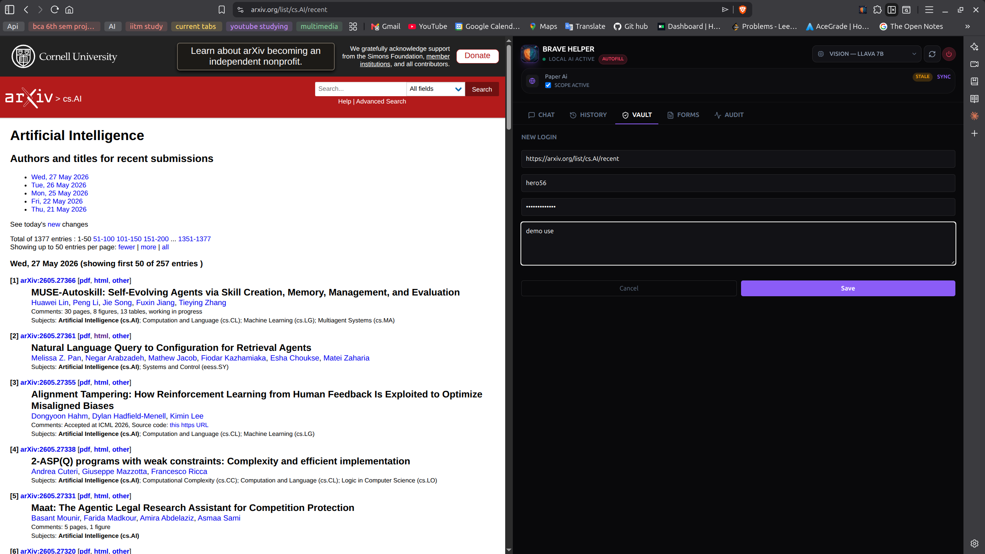Click the SYNC label in Paper Ai

pyautogui.click(x=944, y=77)
